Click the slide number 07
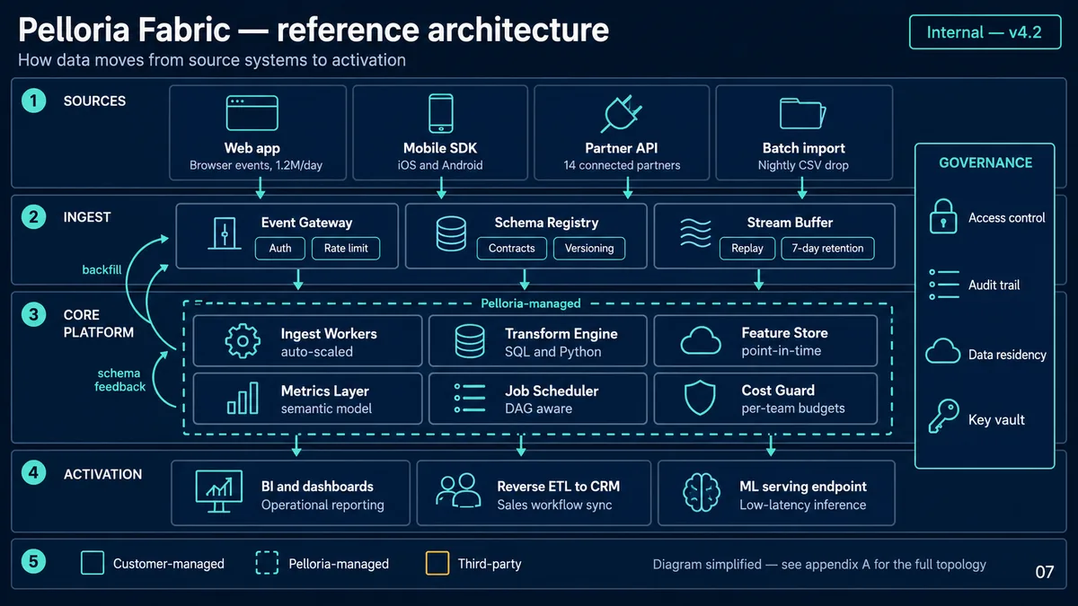The height and width of the screenshot is (606, 1078). (x=1044, y=572)
